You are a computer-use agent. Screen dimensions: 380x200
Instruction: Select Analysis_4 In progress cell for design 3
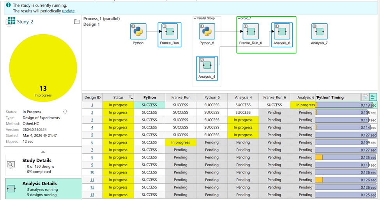point(243,120)
